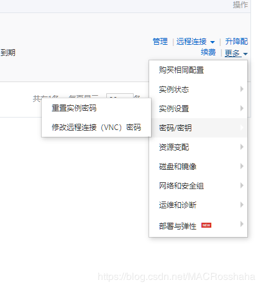Image resolution: width=261 pixels, height=288 pixels.
Task: Select 部署与弹性 menu item
Action: (198, 226)
